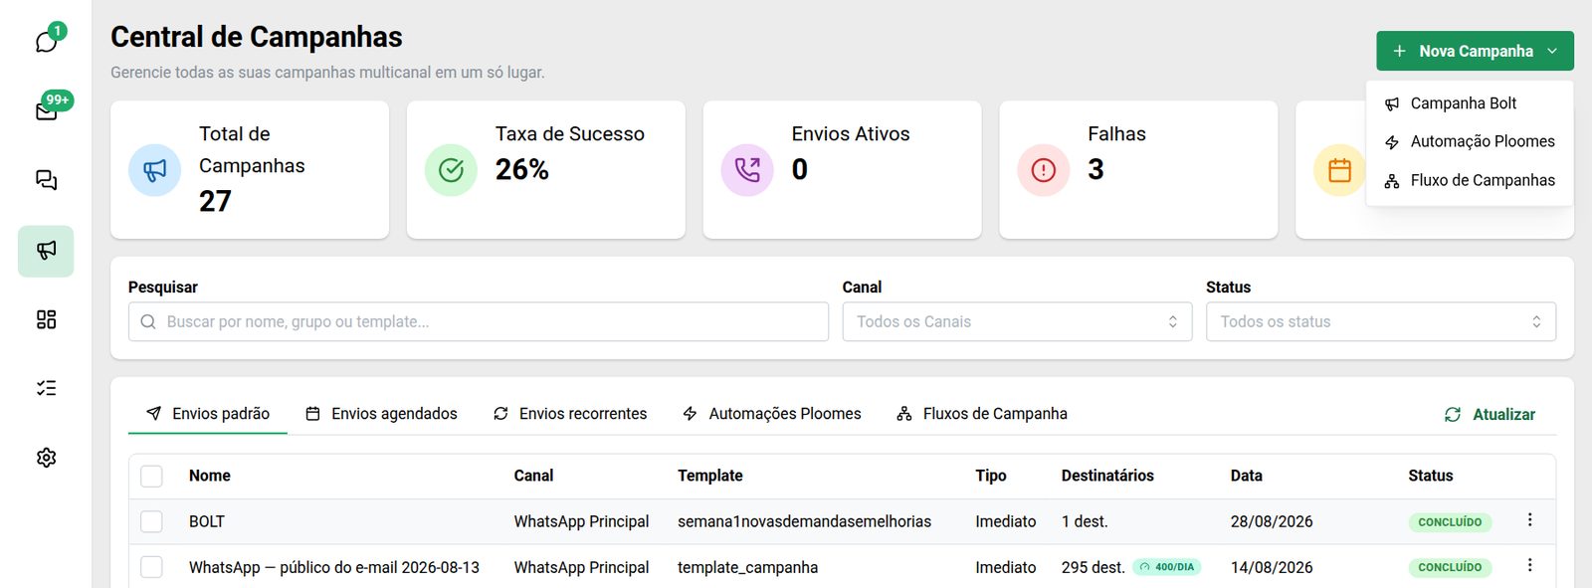Switch to the Envios padrão tab
Viewport: 1592px width, 588px height.
click(208, 414)
